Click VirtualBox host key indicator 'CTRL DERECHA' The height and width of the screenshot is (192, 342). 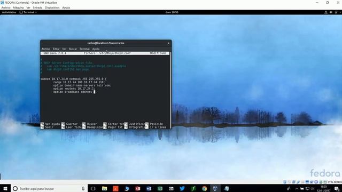pyautogui.click(x=335, y=182)
